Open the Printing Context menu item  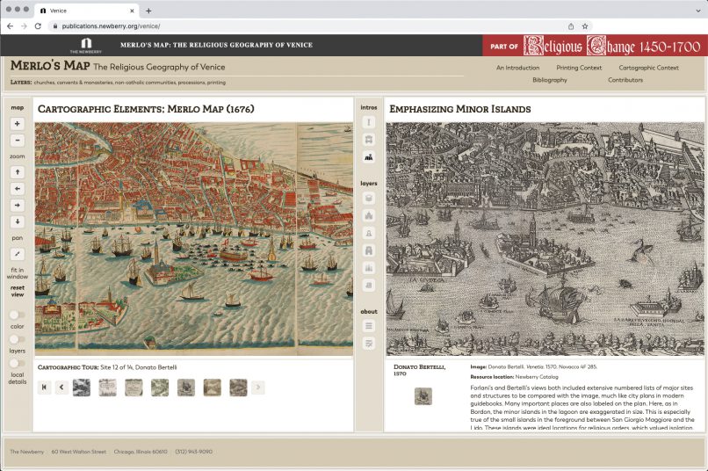(x=579, y=68)
